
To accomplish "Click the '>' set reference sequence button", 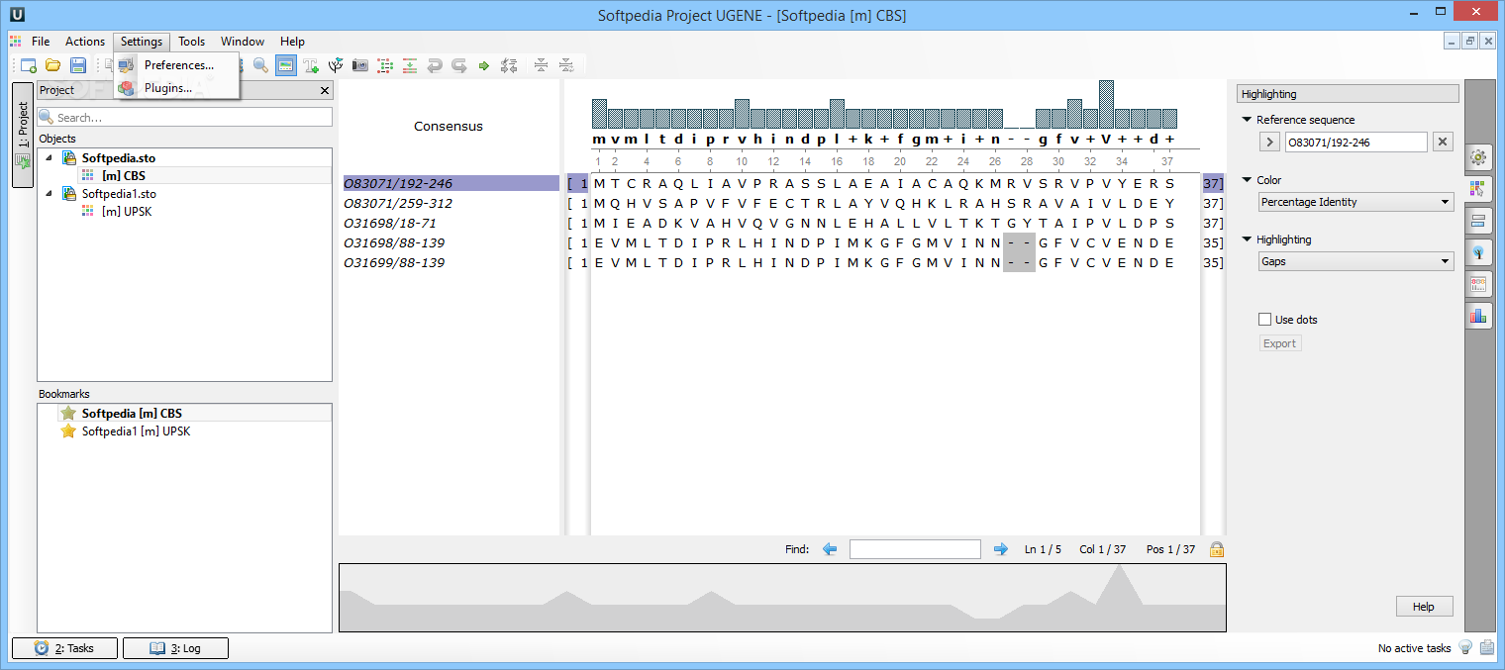I will (1269, 142).
